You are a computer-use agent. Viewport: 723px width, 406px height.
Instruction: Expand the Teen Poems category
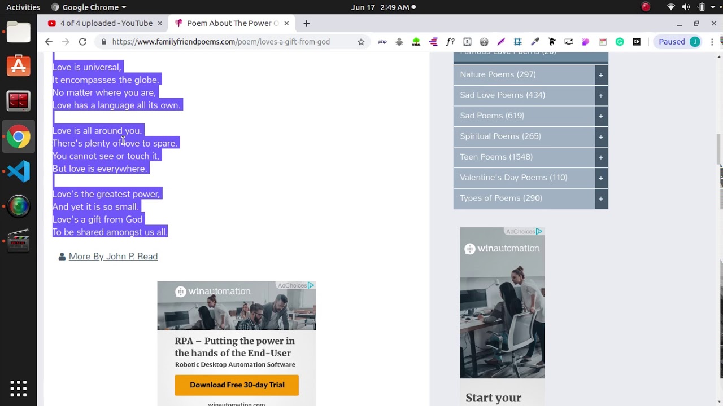click(601, 157)
